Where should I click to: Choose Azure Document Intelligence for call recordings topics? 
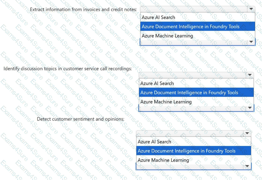pyautogui.click(x=196, y=93)
